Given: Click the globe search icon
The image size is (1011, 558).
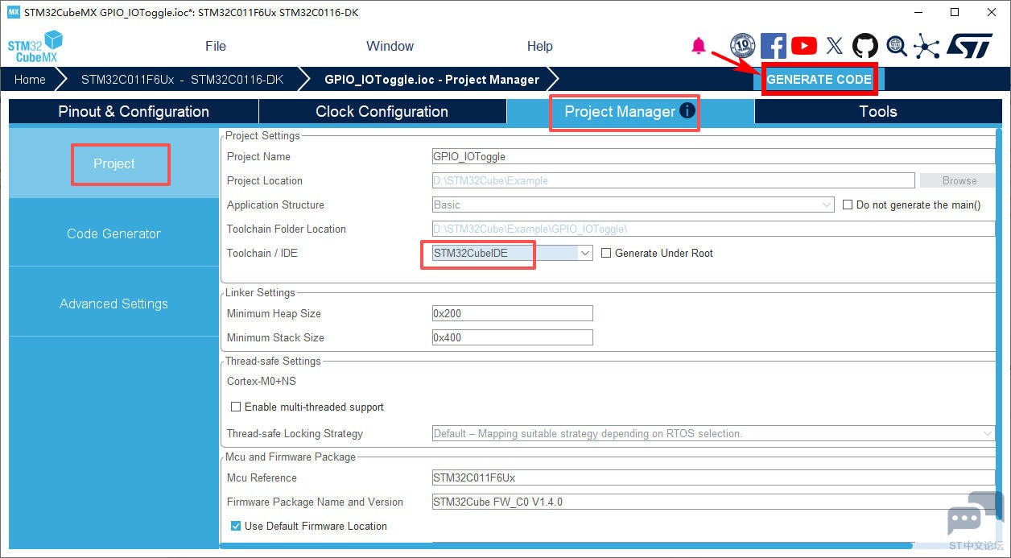Looking at the screenshot, I should pyautogui.click(x=896, y=46).
